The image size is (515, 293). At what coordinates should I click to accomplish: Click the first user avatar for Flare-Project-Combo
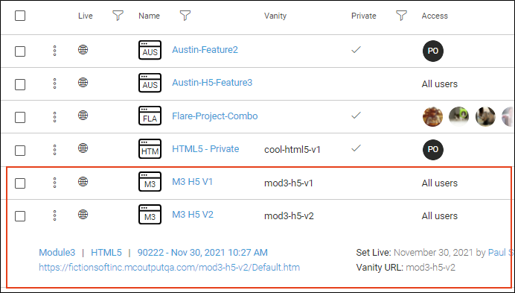[x=432, y=116]
